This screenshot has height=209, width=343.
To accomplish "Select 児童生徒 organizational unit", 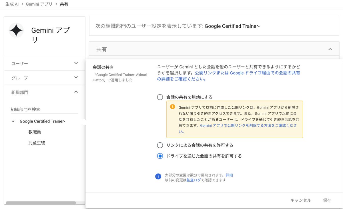I will click(37, 143).
